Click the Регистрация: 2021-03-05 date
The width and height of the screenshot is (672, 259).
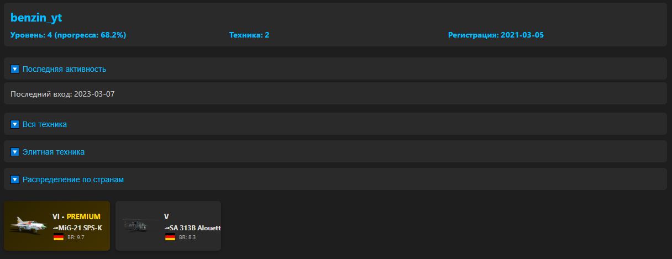[x=496, y=35]
